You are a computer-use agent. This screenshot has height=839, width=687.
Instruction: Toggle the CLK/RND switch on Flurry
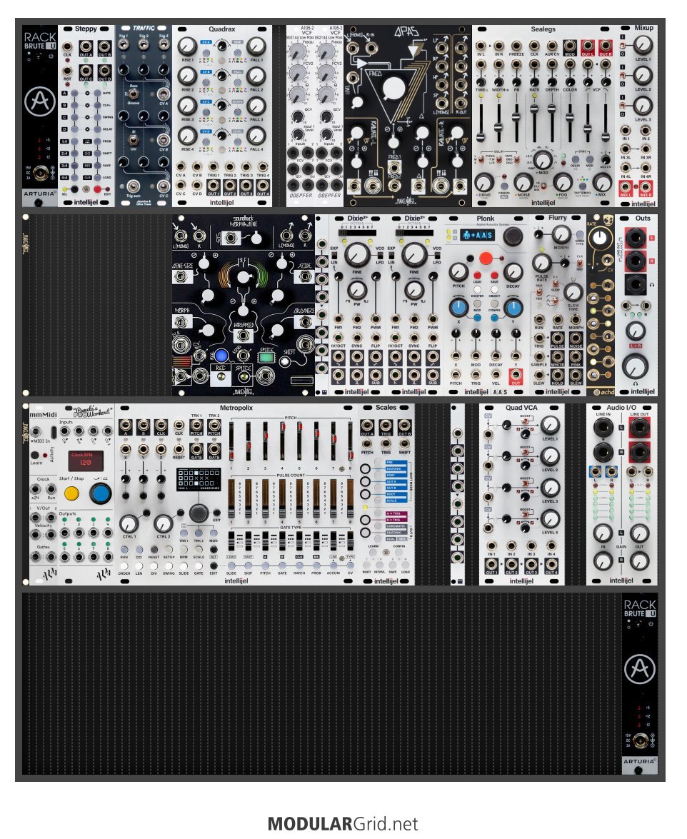click(580, 263)
